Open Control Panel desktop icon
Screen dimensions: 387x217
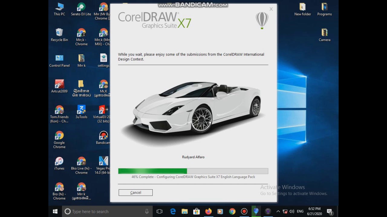click(x=59, y=61)
